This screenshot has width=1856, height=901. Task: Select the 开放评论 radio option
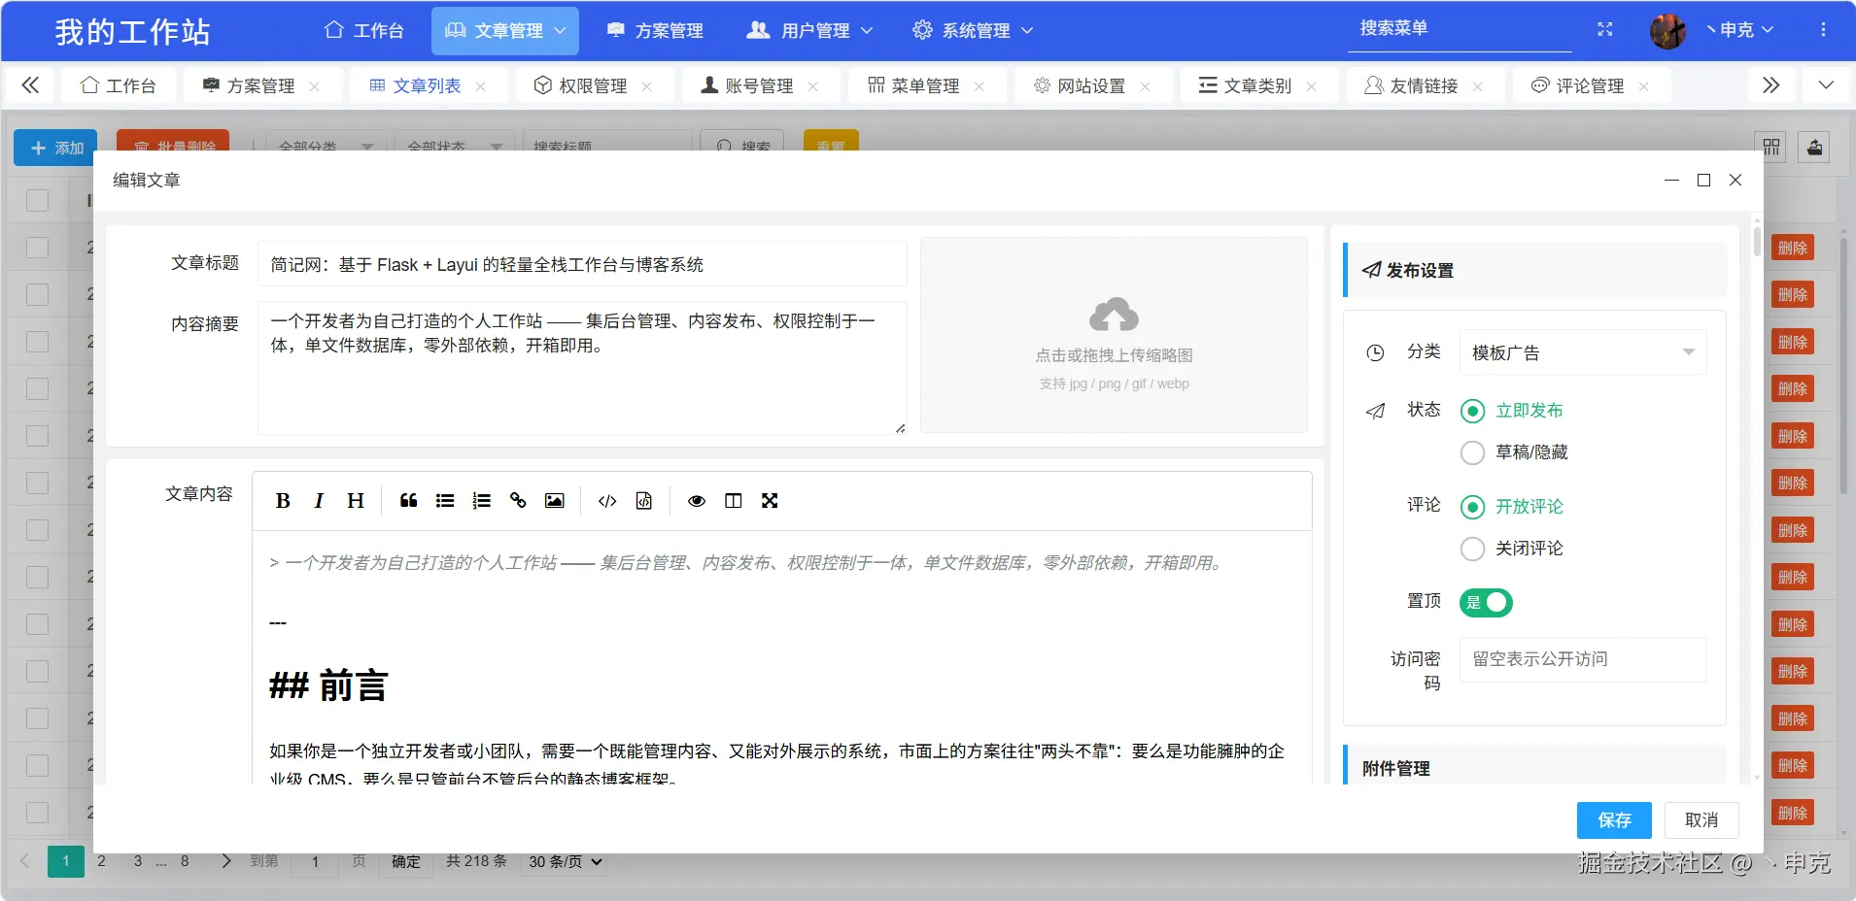tap(1473, 507)
